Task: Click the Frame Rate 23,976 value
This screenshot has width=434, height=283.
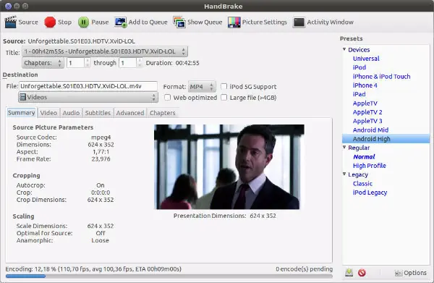Action: [101, 159]
